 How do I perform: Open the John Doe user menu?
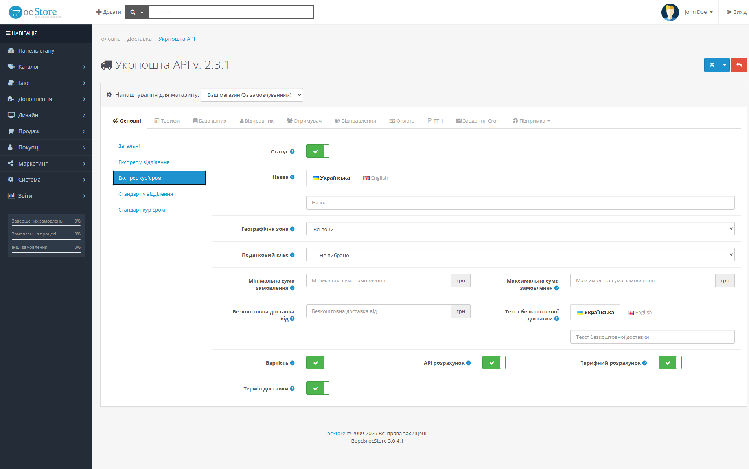[698, 12]
